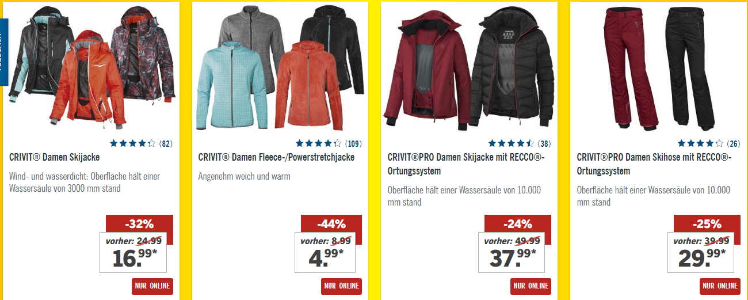Open the CRIVIT® Damen Fleece-/Powerstretchjacke title link
The image size is (748, 300).
276,157
